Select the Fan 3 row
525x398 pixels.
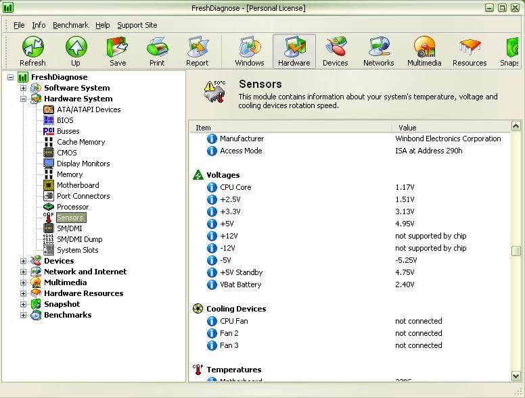click(350, 345)
